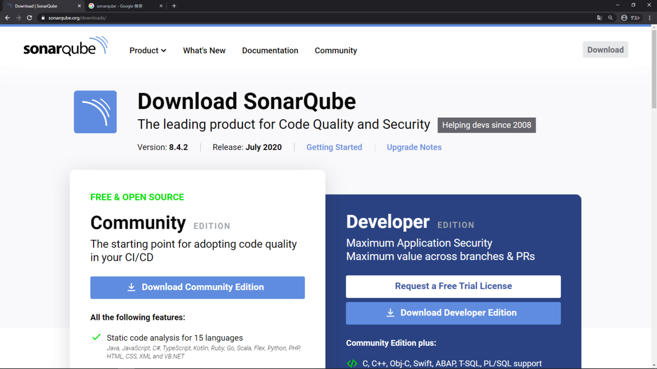Image resolution: width=657 pixels, height=369 pixels.
Task: Click Download Developer Edition button
Action: (x=453, y=313)
